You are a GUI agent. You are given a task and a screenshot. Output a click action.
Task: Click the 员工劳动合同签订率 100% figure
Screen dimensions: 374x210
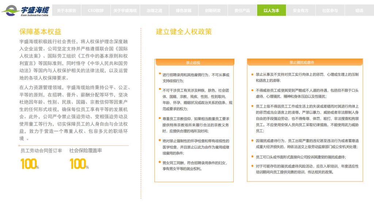tap(29, 164)
